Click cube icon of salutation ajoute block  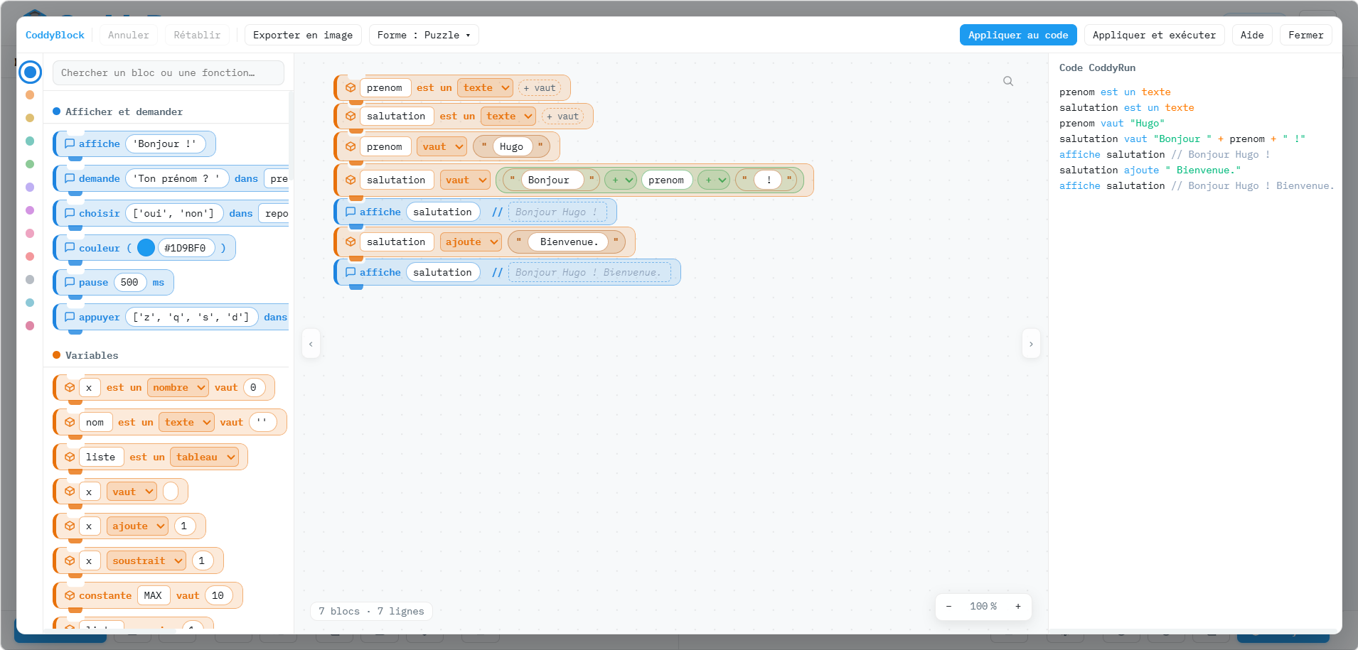[x=351, y=242]
